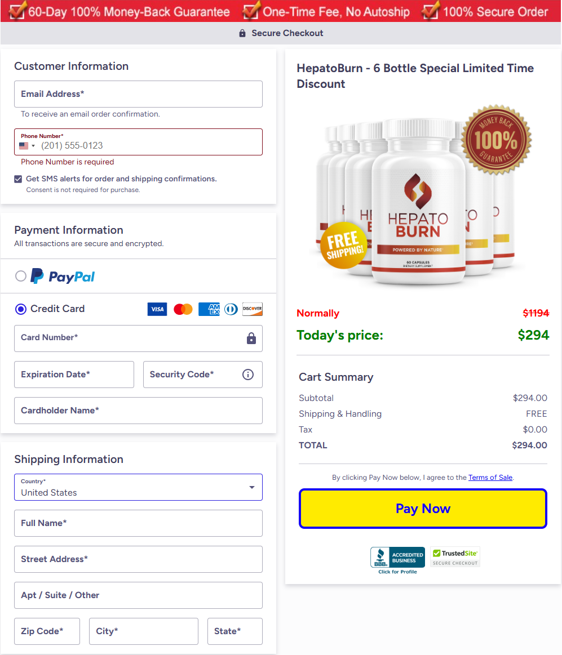The image size is (562, 655).
Task: Focus the Card Number input
Action: point(130,338)
